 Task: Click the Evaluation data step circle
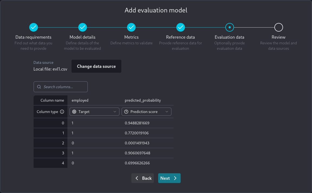[x=229, y=27]
